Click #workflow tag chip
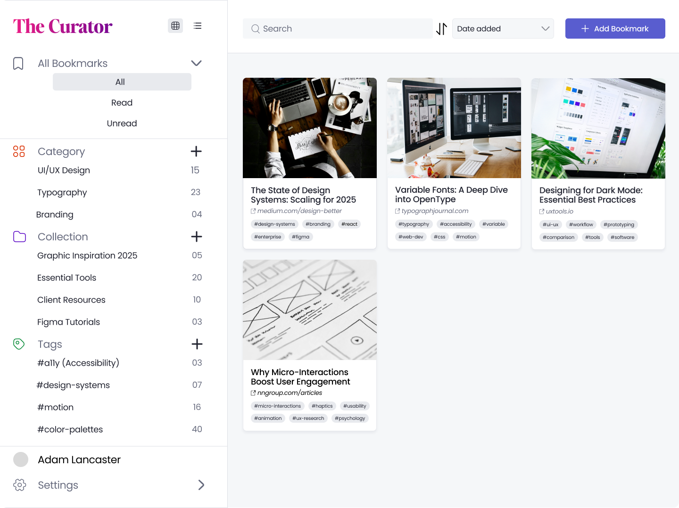Image resolution: width=679 pixels, height=508 pixels. 581,225
